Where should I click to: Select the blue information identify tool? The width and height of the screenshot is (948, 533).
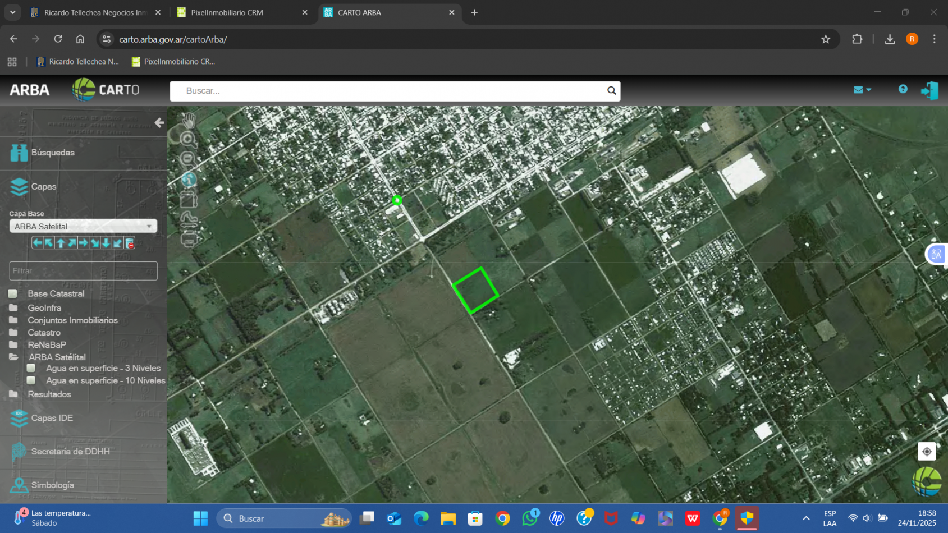point(189,180)
